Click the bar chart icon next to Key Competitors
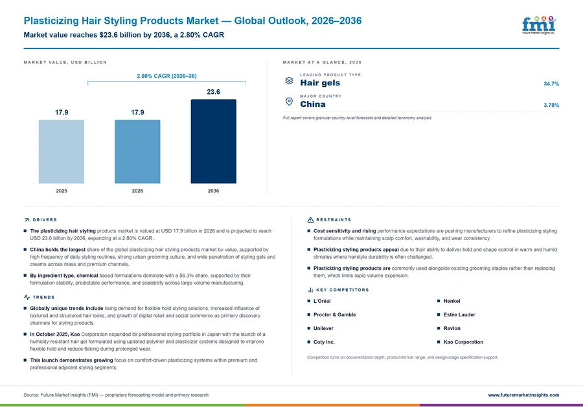583x407 pixels. (310, 290)
